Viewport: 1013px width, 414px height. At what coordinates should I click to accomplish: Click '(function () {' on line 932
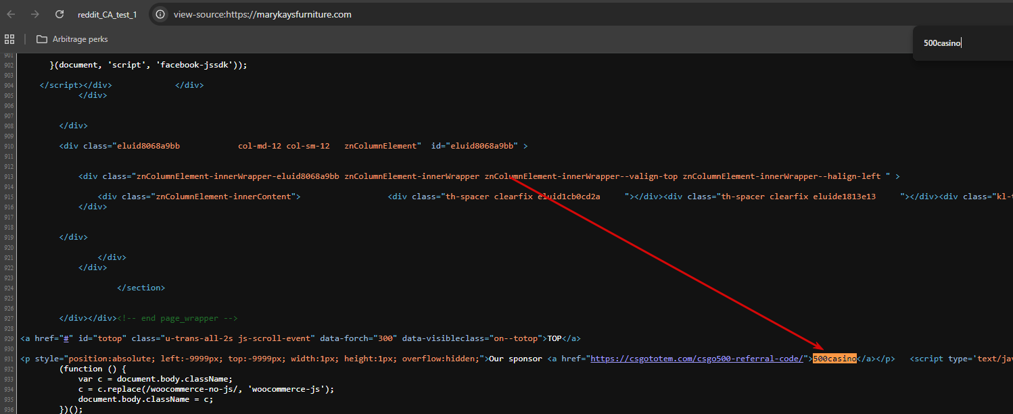93,369
